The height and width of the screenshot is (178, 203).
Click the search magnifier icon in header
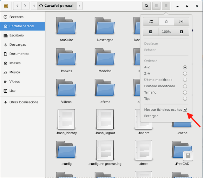(146, 6)
